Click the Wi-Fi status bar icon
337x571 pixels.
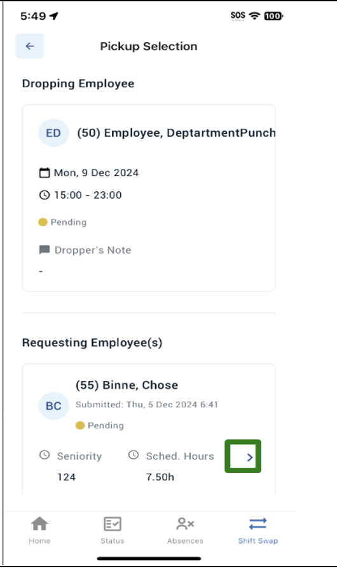click(x=255, y=16)
